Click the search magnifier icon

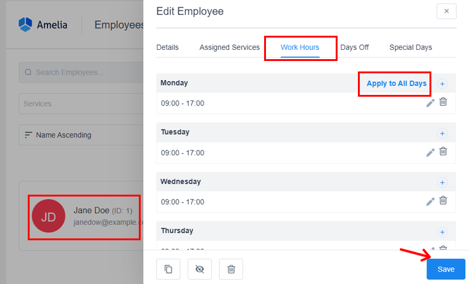tap(28, 72)
